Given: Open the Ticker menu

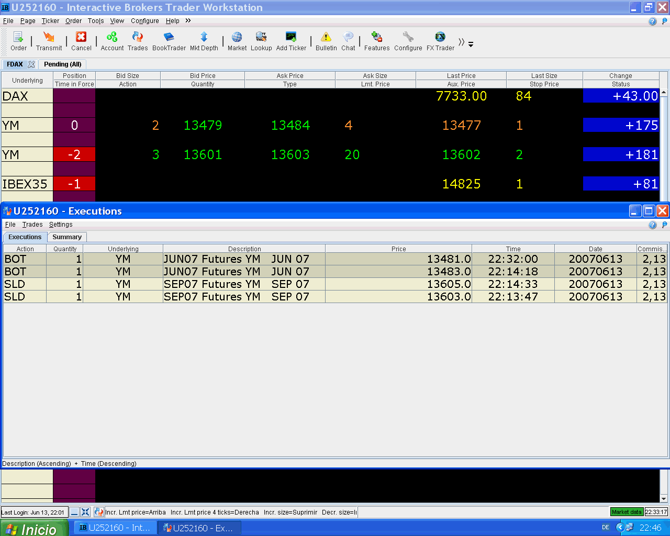Looking at the screenshot, I should (50, 21).
